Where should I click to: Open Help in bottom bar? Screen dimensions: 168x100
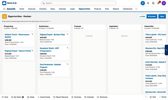153,97
